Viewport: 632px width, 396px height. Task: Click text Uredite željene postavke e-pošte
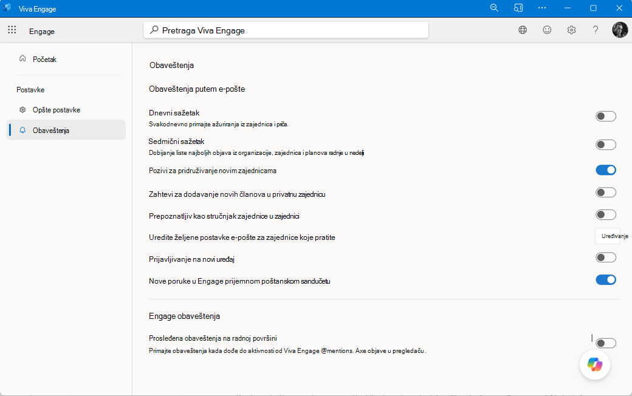[x=242, y=237]
